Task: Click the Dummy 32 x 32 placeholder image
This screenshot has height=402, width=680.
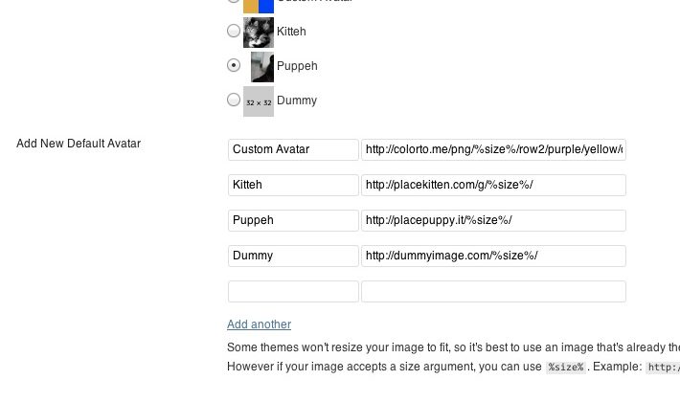Action: click(259, 100)
